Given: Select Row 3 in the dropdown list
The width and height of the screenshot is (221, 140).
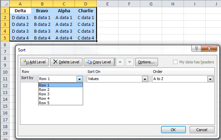Looking at the screenshot, I should 61,94.
